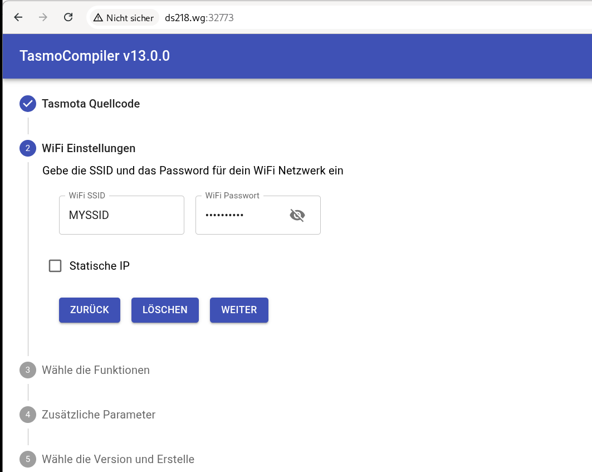This screenshot has width=592, height=472.
Task: Open the Wähle die Version und Erstelle step
Action: point(118,459)
